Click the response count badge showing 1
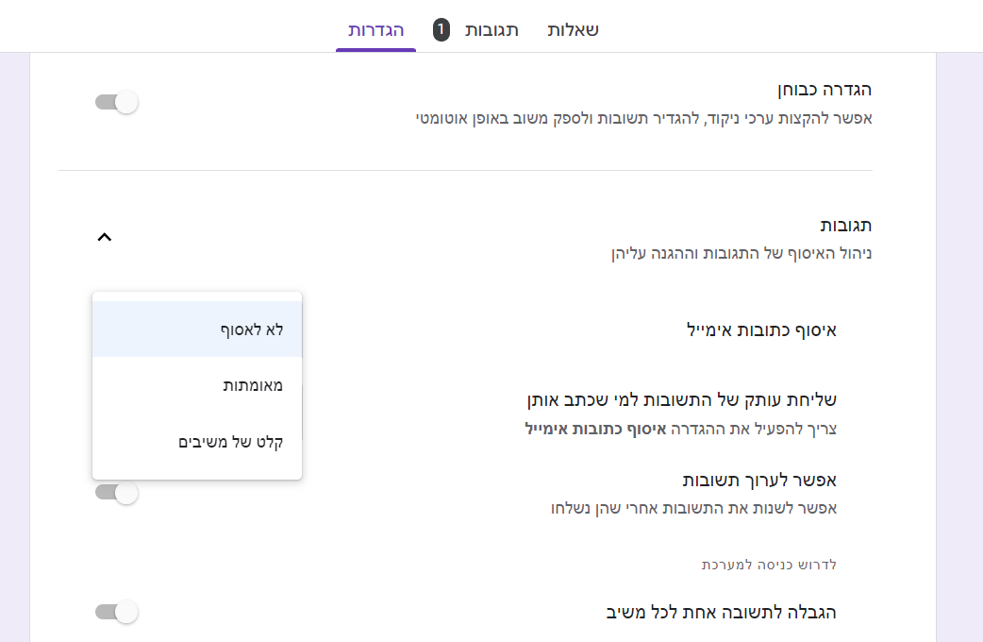Viewport: 983px width, 642px height. 442,30
